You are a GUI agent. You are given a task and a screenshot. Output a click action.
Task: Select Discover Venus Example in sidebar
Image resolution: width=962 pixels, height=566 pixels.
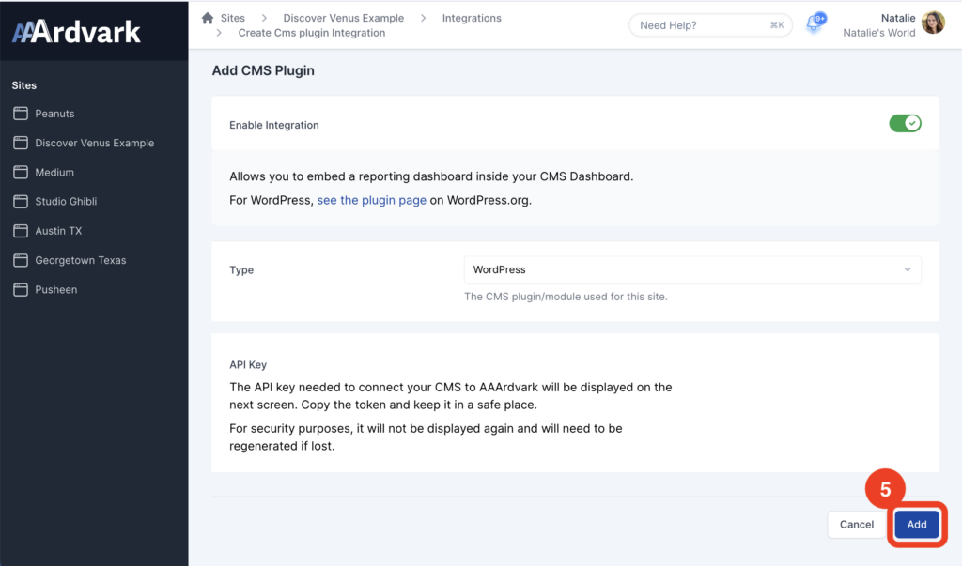pos(94,143)
